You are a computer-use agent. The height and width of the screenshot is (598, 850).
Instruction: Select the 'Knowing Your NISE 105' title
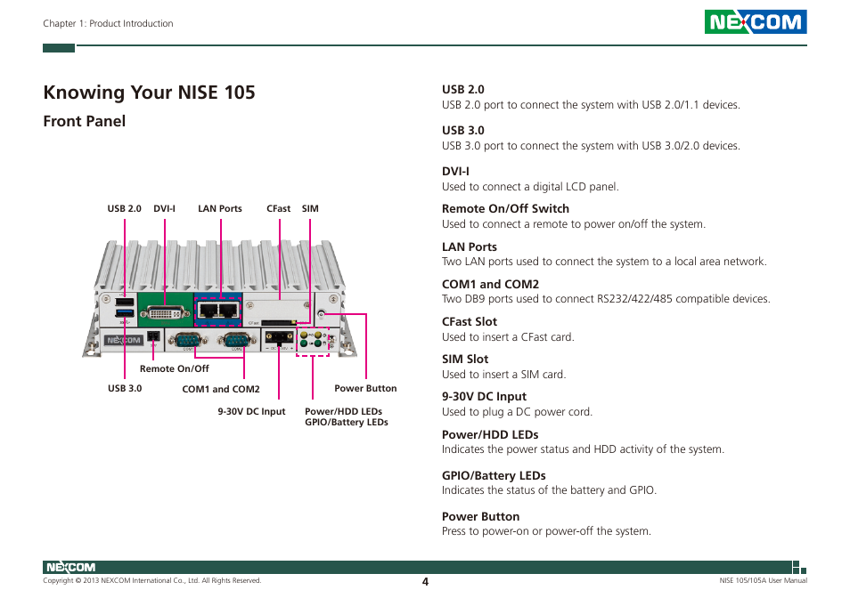pyautogui.click(x=149, y=93)
